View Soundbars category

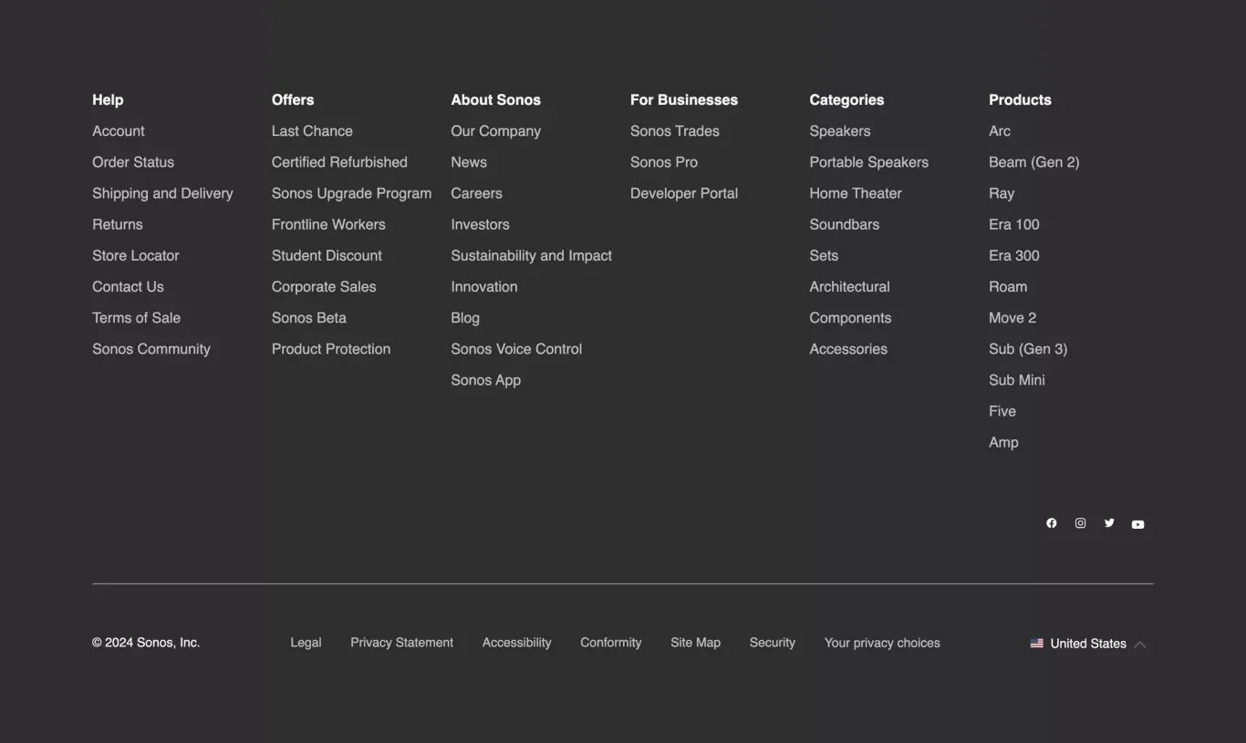coord(845,224)
